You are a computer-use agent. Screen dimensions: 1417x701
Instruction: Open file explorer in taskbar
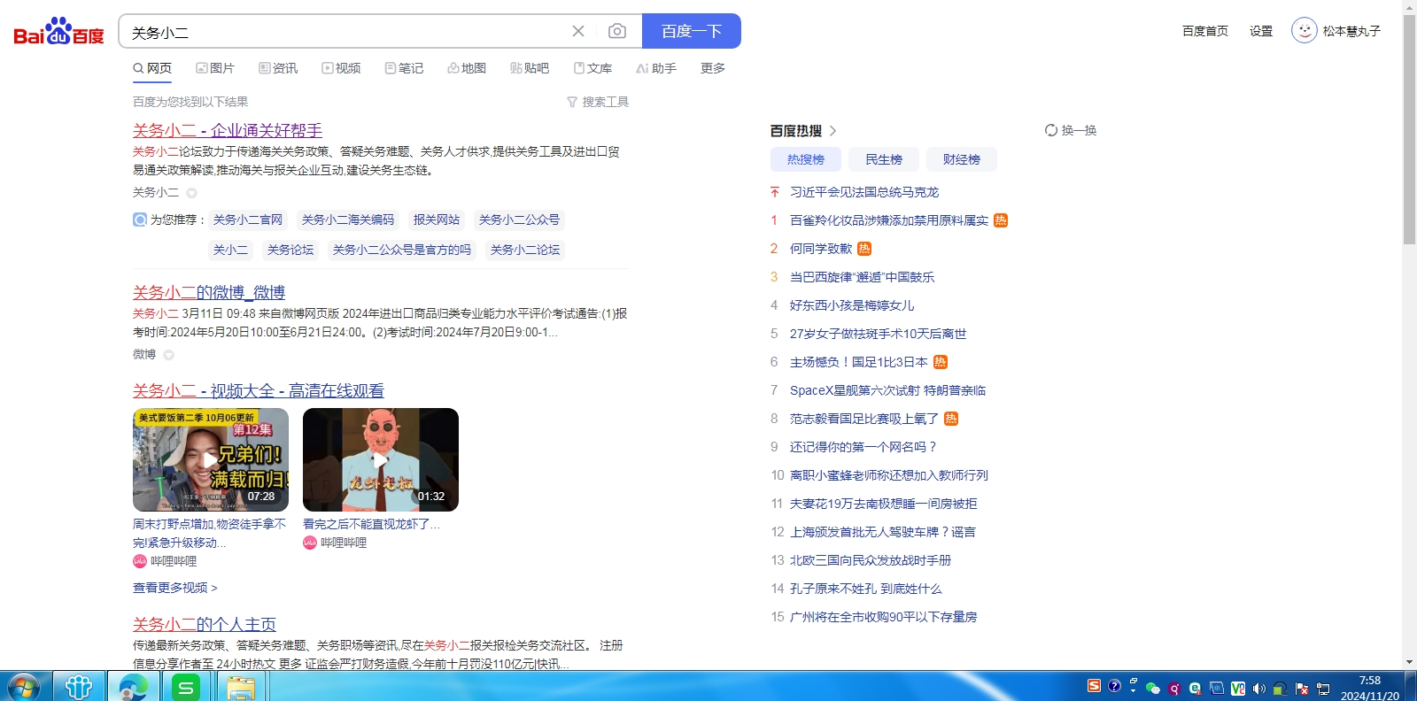pos(240,687)
